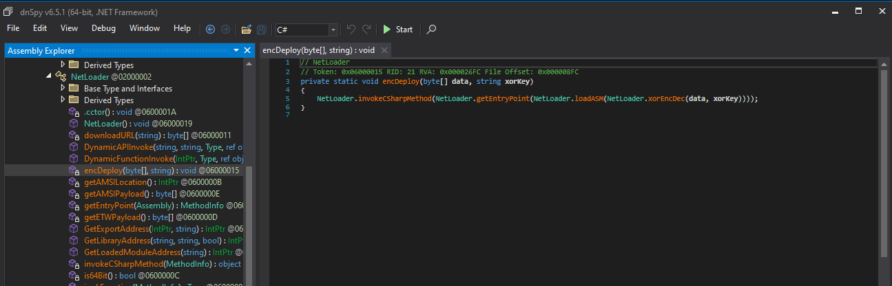Image resolution: width=892 pixels, height=286 pixels.
Task: Open the Debug menu
Action: click(103, 29)
